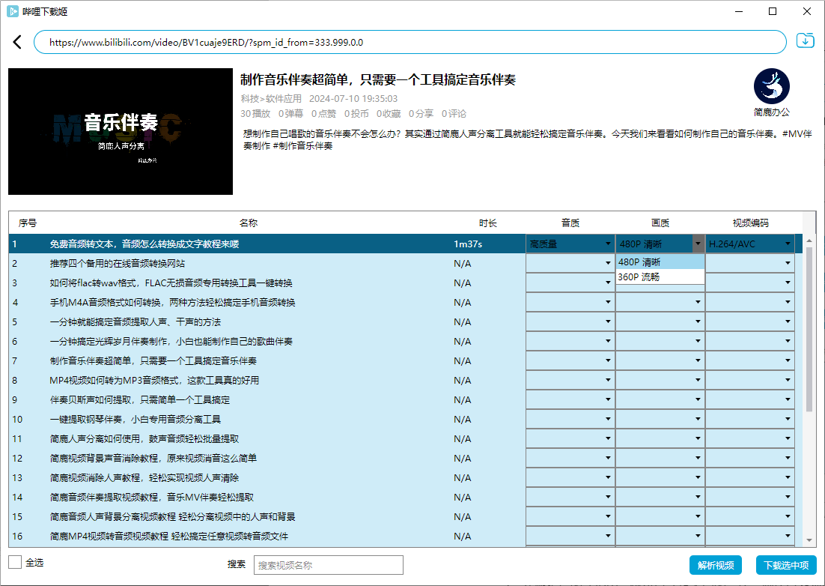
Task: Open the H.264/AVC video codec dropdown
Action: click(749, 244)
